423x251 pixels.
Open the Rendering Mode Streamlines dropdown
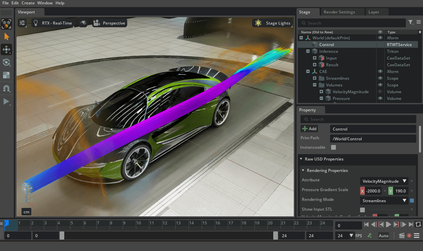pos(384,201)
